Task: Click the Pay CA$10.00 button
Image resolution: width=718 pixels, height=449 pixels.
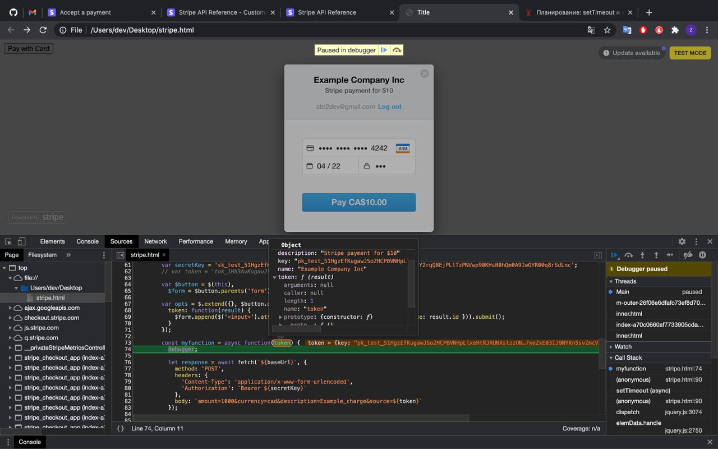Action: 359,202
